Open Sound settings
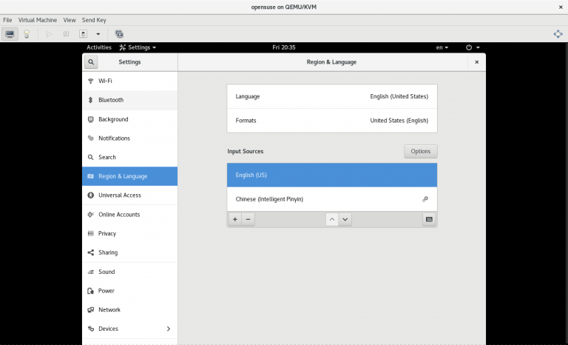The width and height of the screenshot is (568, 345). pyautogui.click(x=129, y=272)
